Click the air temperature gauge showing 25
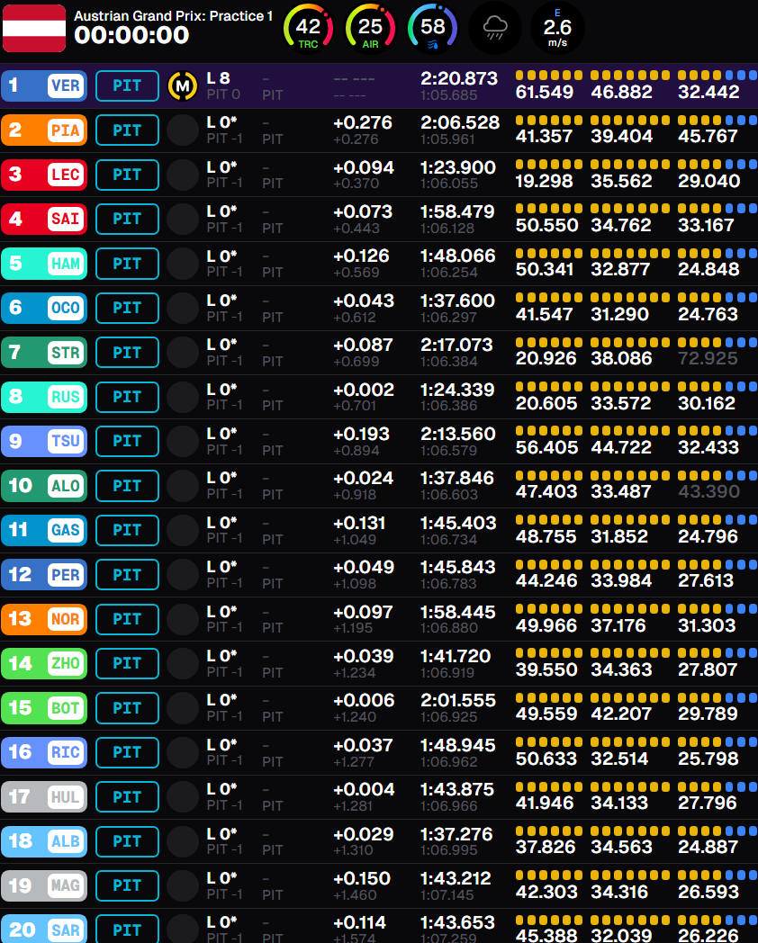 coord(370,28)
